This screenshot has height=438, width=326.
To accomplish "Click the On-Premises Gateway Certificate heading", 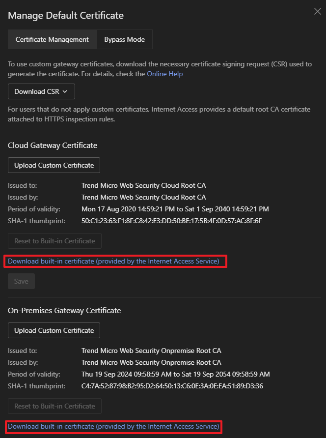I will click(64, 311).
